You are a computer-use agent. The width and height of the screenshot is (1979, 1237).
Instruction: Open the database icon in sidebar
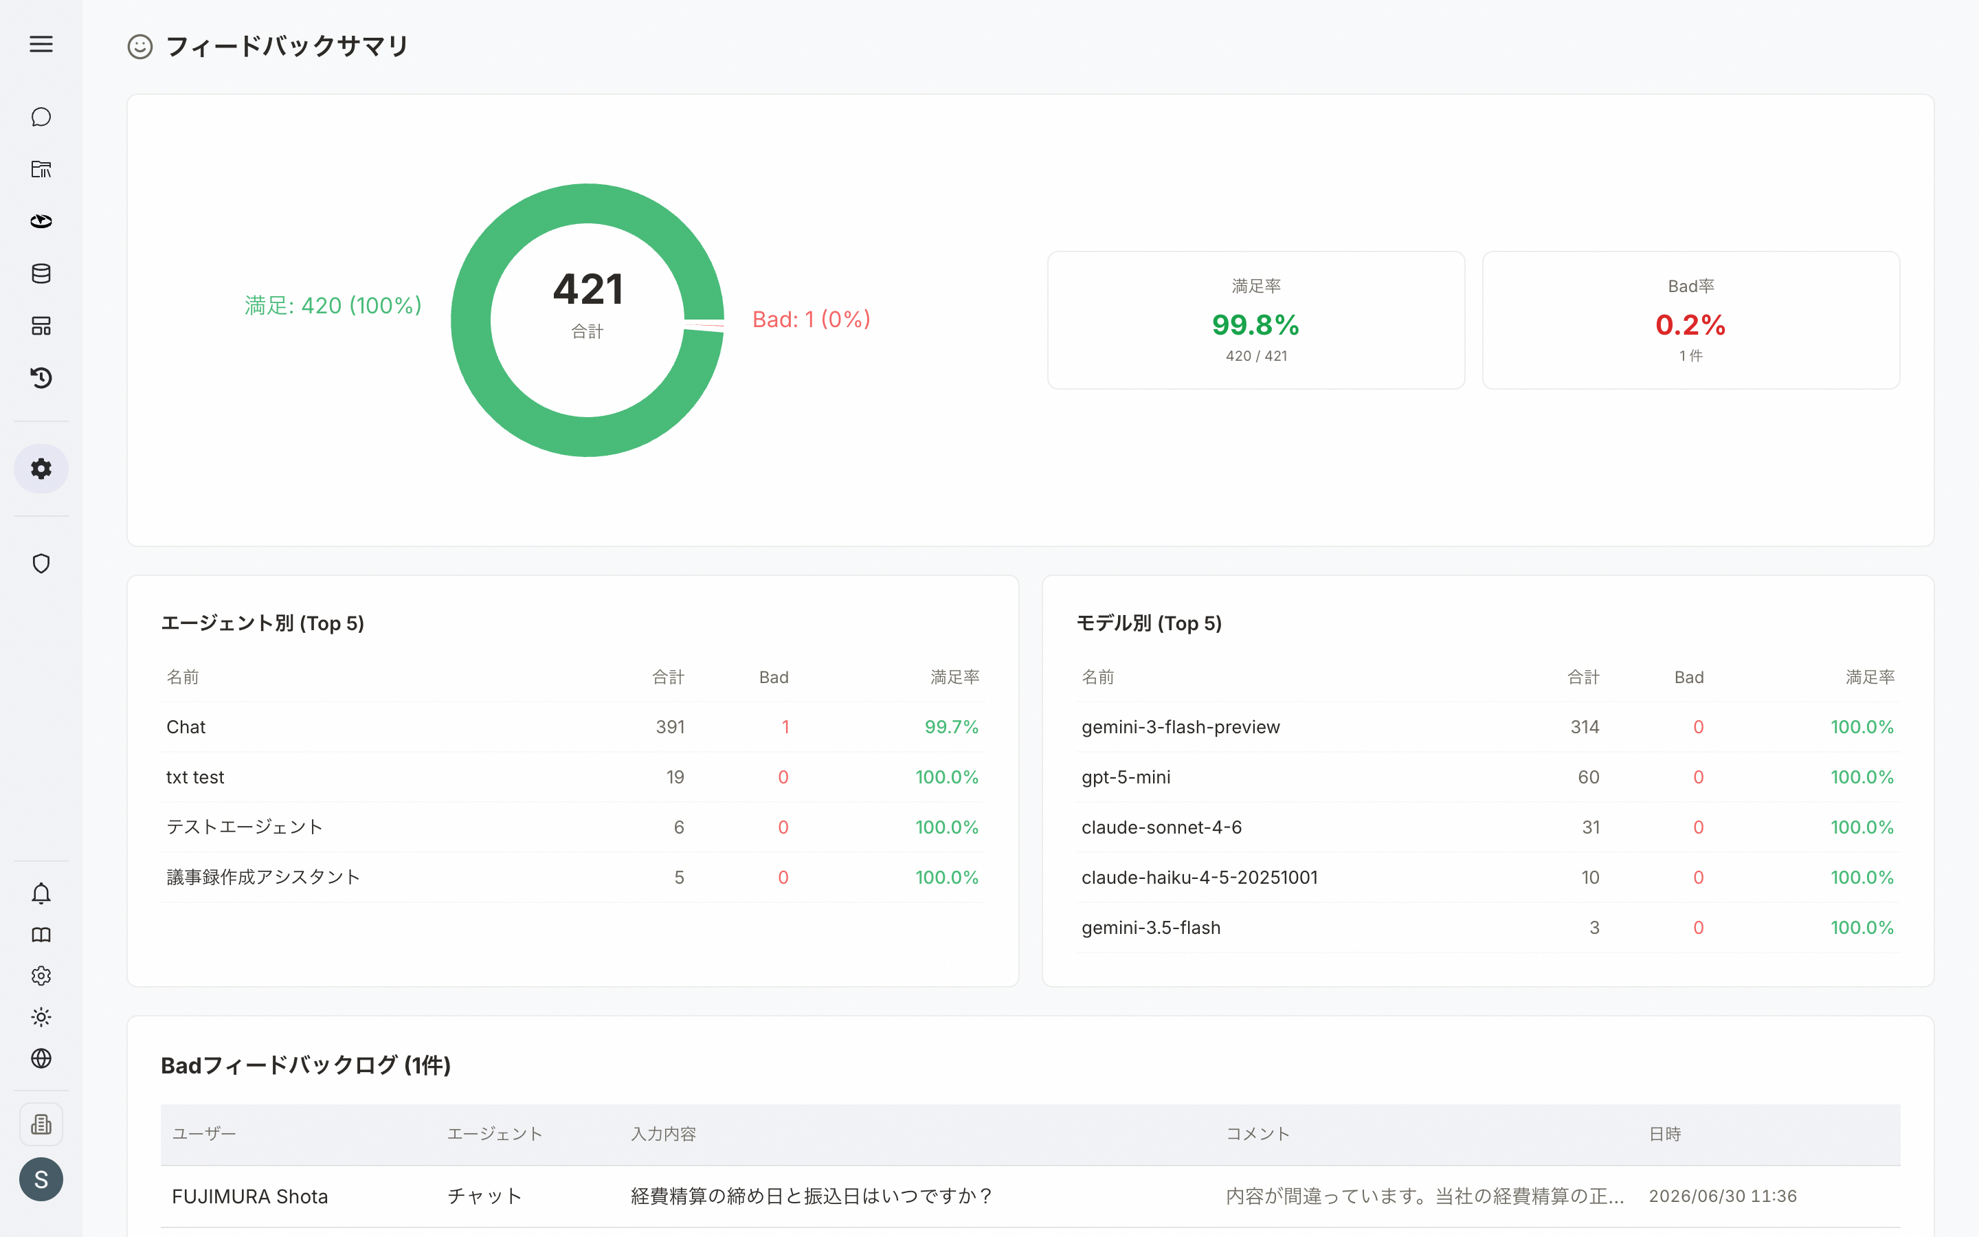pyautogui.click(x=41, y=274)
